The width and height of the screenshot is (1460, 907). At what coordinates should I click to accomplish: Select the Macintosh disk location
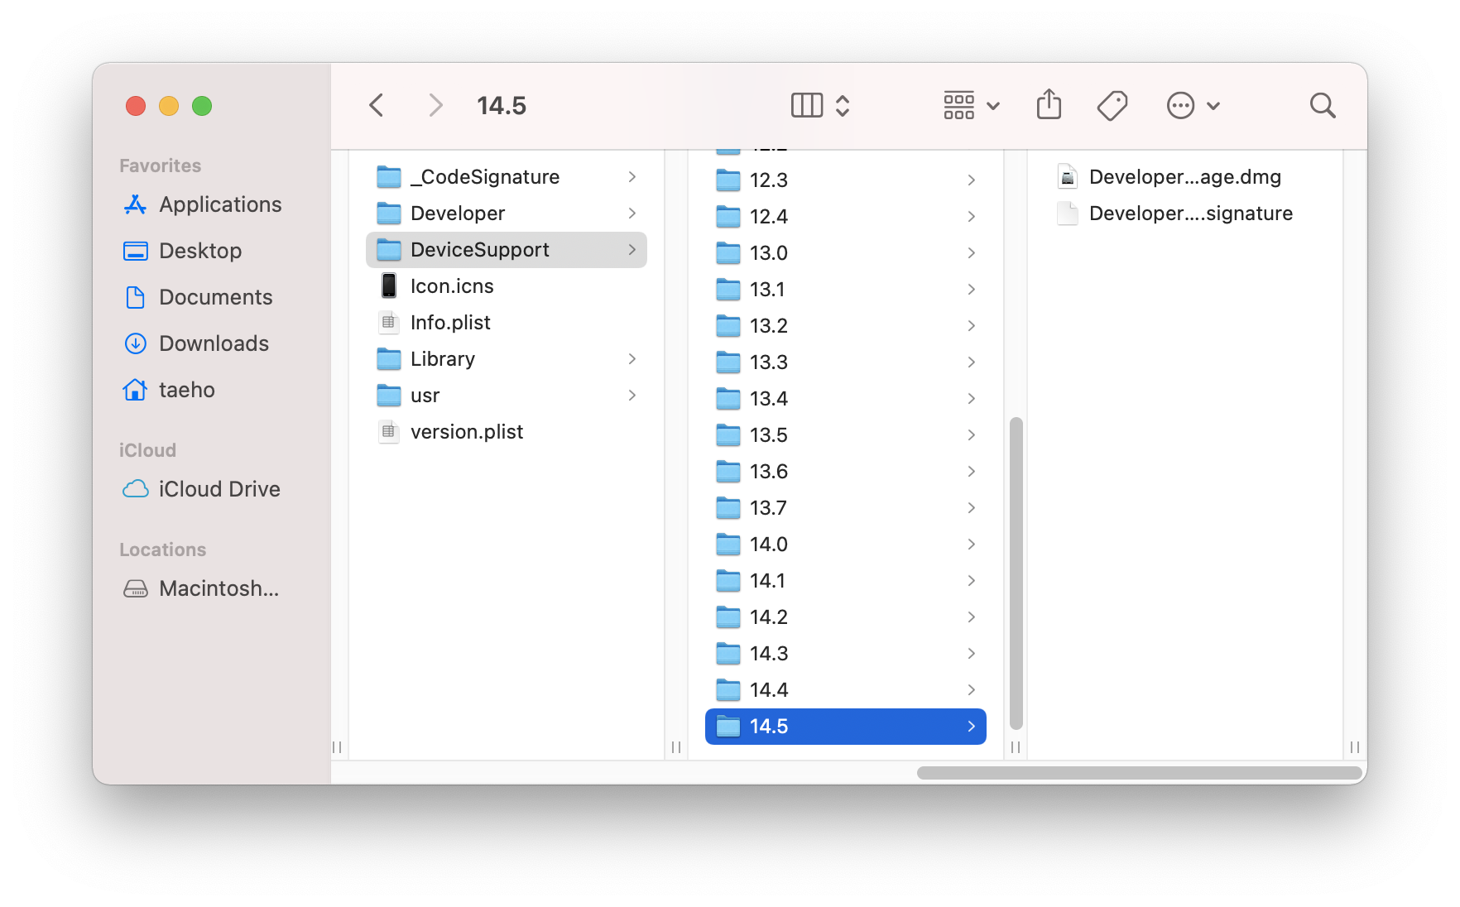(201, 588)
